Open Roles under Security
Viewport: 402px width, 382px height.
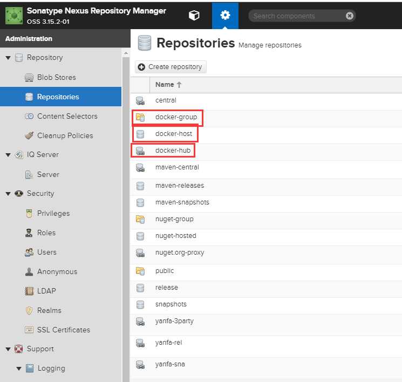coord(46,233)
